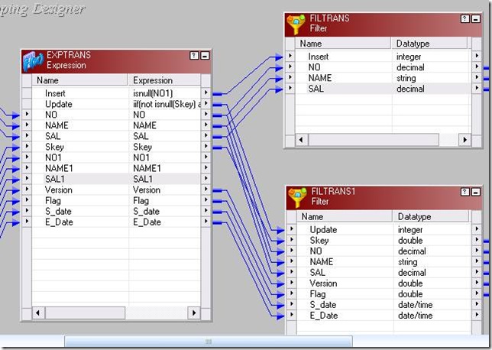This screenshot has width=492, height=350.
Task: Open help on the EXPTRANS title bar
Action: pyautogui.click(x=194, y=56)
